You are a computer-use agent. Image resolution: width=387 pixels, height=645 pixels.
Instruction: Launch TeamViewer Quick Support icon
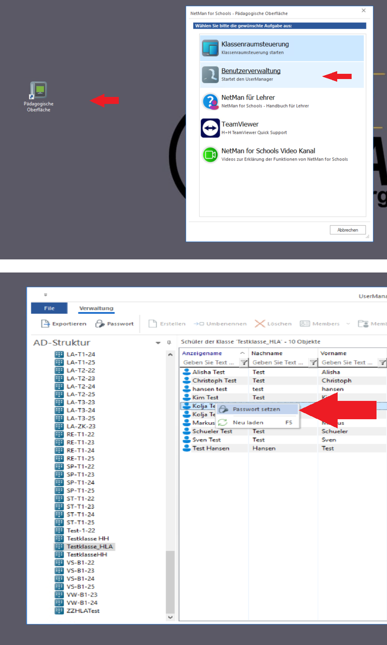point(210,128)
